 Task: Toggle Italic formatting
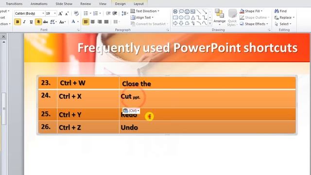click(x=24, y=21)
